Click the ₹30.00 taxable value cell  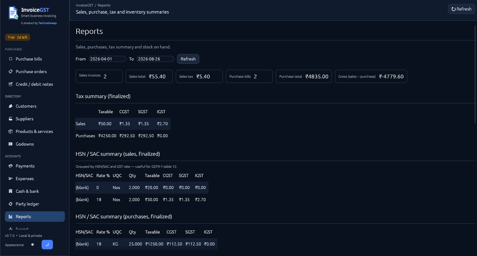pyautogui.click(x=152, y=200)
